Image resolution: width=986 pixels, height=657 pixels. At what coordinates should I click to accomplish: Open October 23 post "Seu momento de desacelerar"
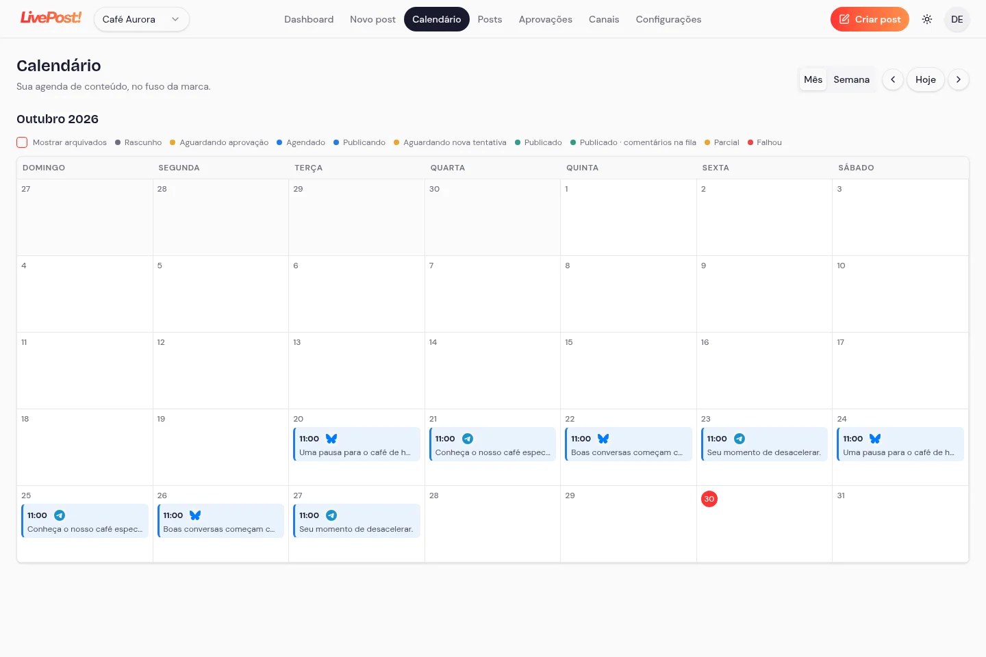[x=764, y=444]
